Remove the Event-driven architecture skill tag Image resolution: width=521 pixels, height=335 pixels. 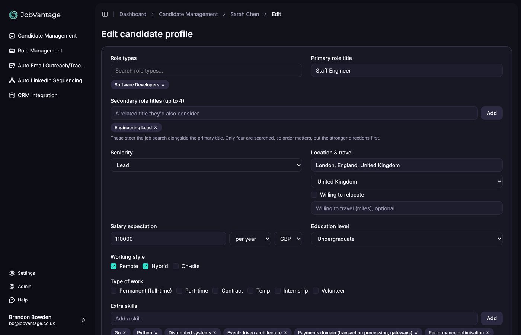[x=285, y=333]
